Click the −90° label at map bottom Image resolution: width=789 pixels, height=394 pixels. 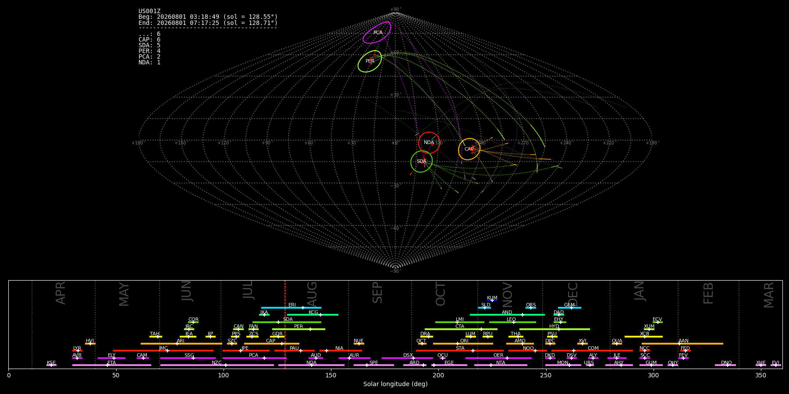click(x=395, y=271)
